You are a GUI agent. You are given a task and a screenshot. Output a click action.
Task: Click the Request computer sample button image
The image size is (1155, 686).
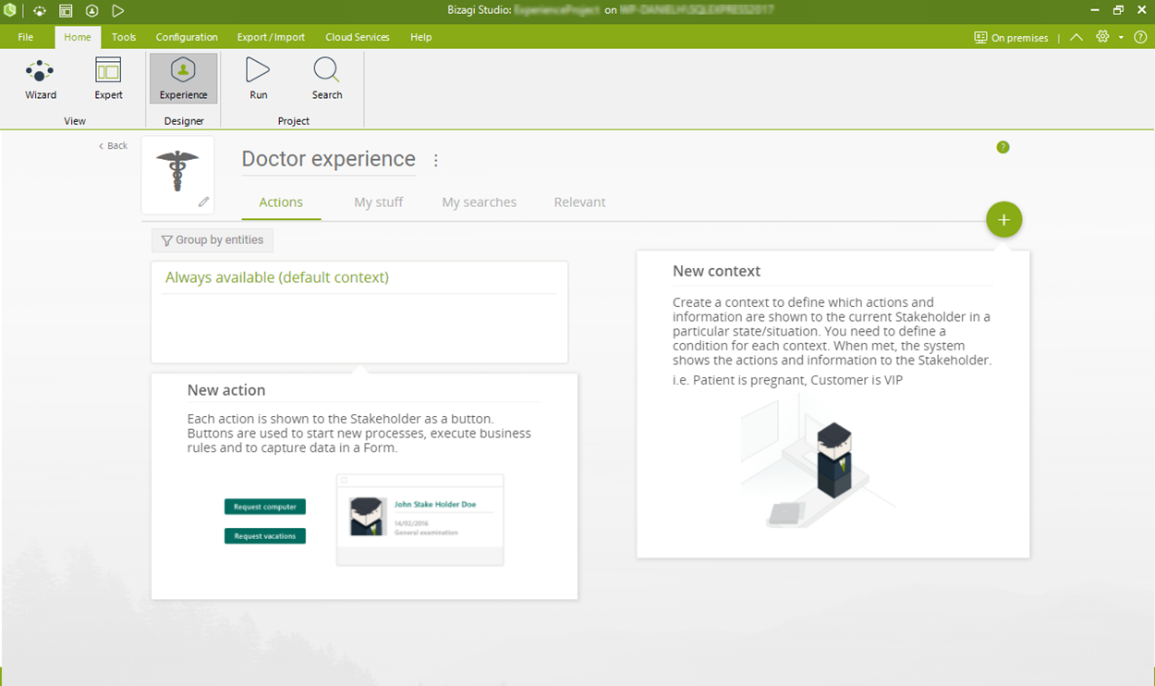click(x=265, y=507)
